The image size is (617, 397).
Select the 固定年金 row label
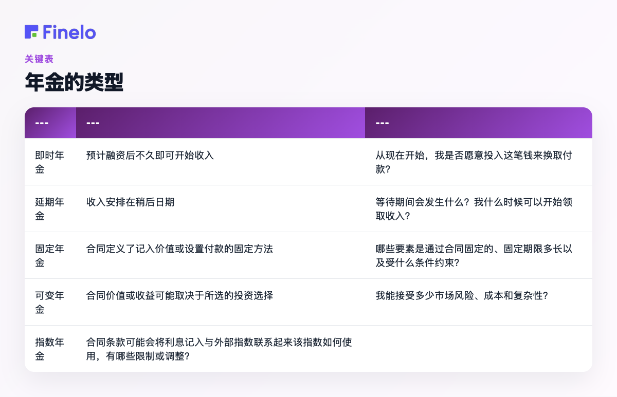[50, 255]
